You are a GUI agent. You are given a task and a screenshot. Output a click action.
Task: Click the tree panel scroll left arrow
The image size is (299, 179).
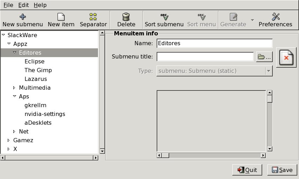[3, 158]
